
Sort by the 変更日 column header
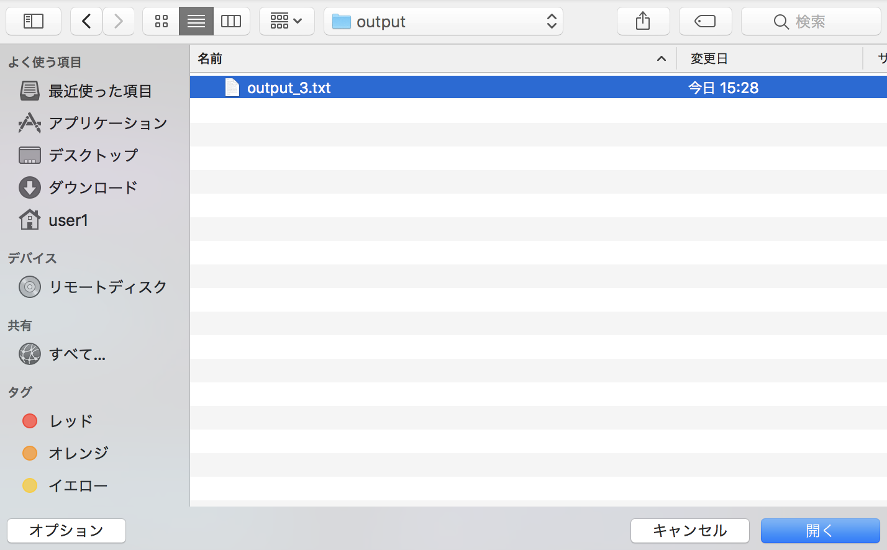pyautogui.click(x=769, y=58)
